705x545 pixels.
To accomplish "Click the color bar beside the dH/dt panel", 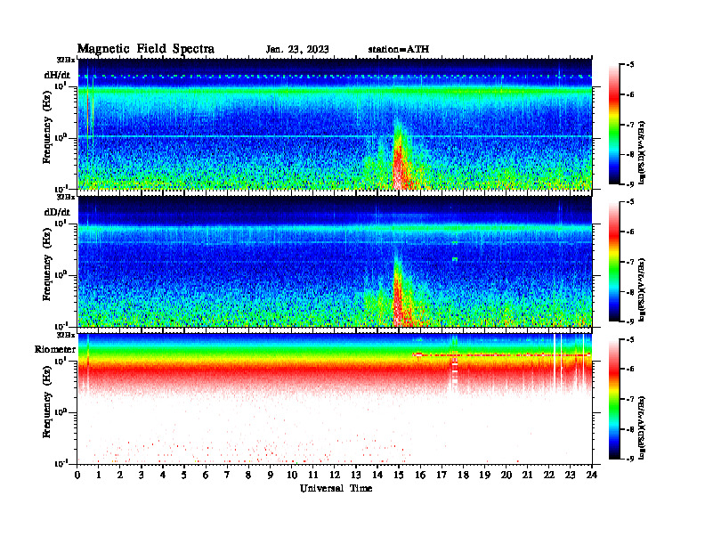I will [614, 124].
